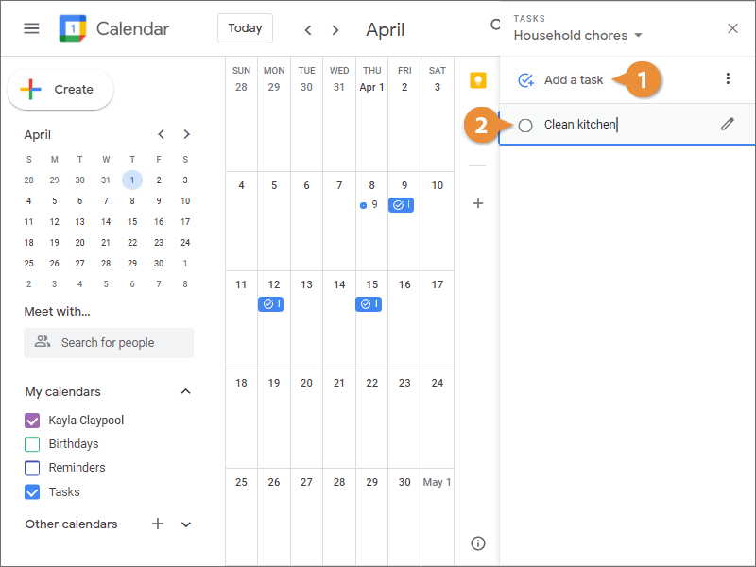Image resolution: width=756 pixels, height=567 pixels.
Task: Add other calendars with the plus icon
Action: coord(158,524)
